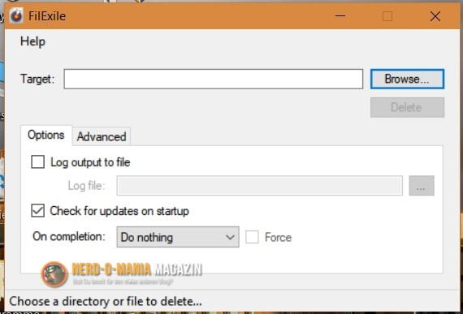Enable Log output to file checkbox
This screenshot has height=314, width=463.
[38, 161]
